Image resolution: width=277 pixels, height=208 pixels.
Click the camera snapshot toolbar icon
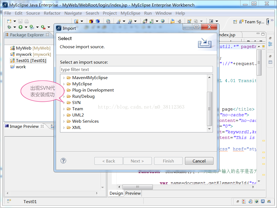click(211, 21)
